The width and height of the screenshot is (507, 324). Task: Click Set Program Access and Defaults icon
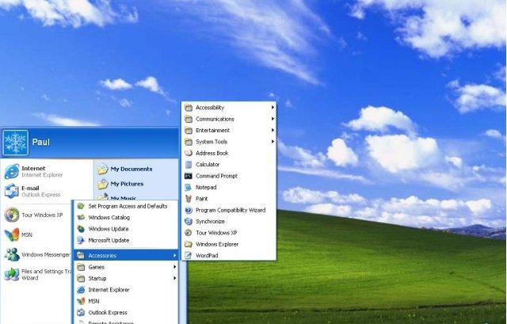[x=81, y=206]
